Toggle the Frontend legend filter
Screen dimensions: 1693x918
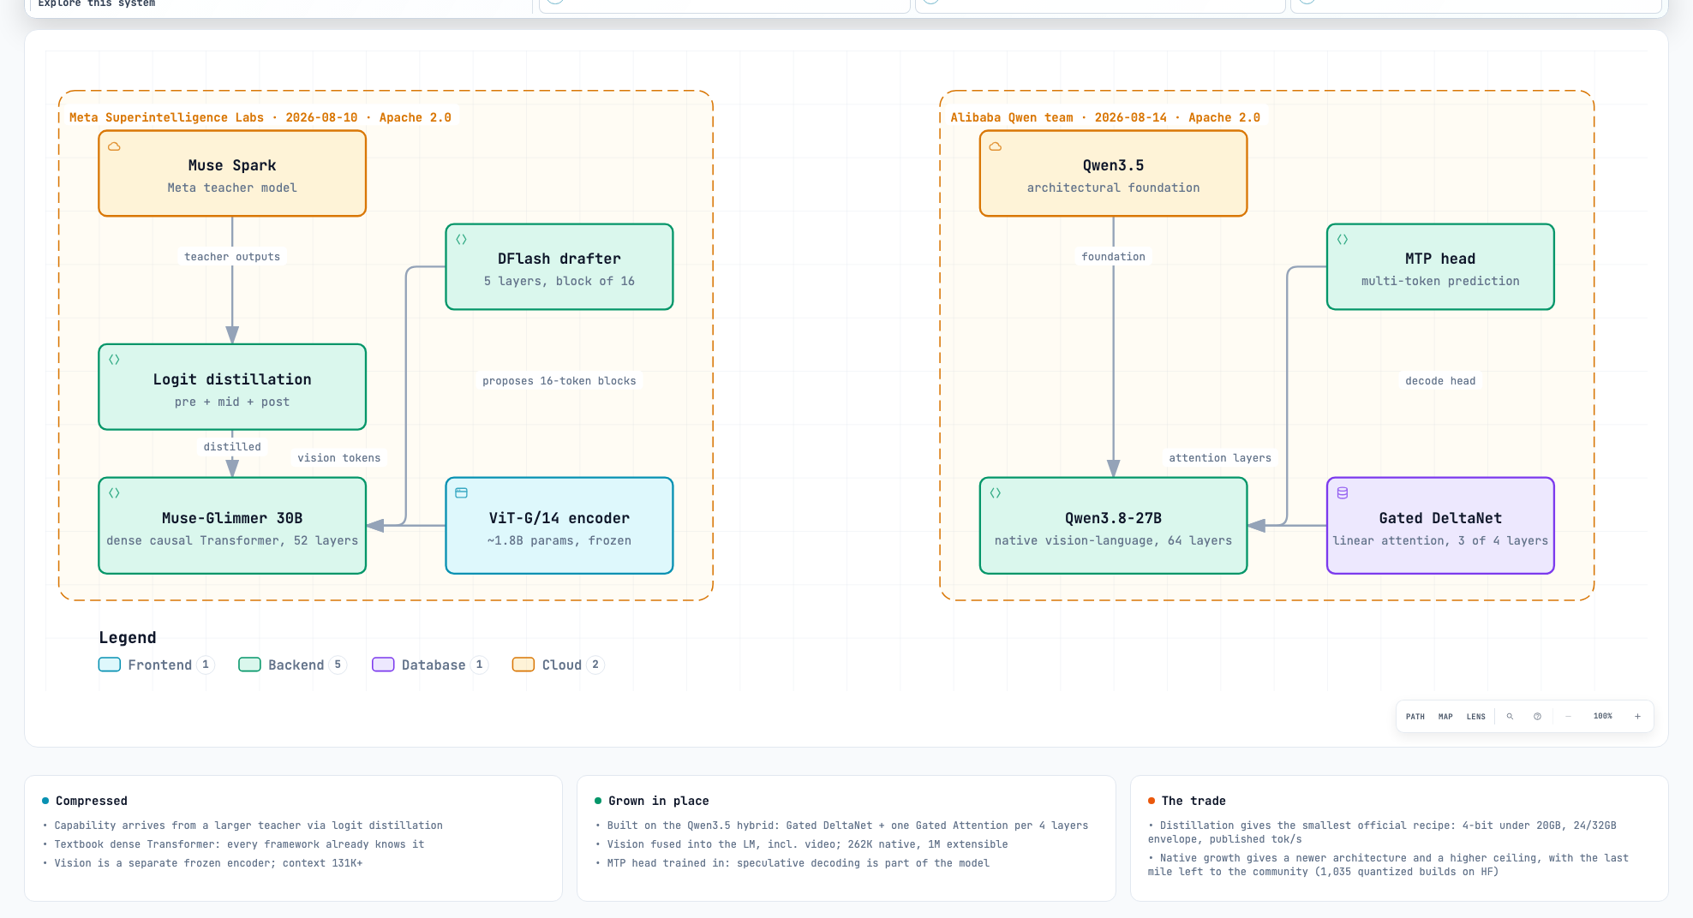(156, 665)
